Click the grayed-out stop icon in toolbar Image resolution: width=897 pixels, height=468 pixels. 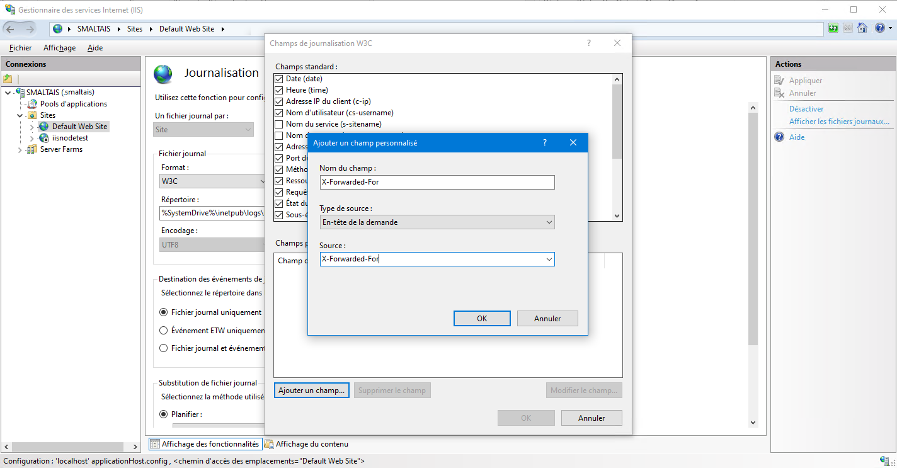point(848,28)
